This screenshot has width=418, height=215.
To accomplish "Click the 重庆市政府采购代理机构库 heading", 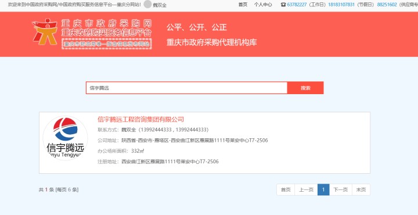I will tap(212, 42).
